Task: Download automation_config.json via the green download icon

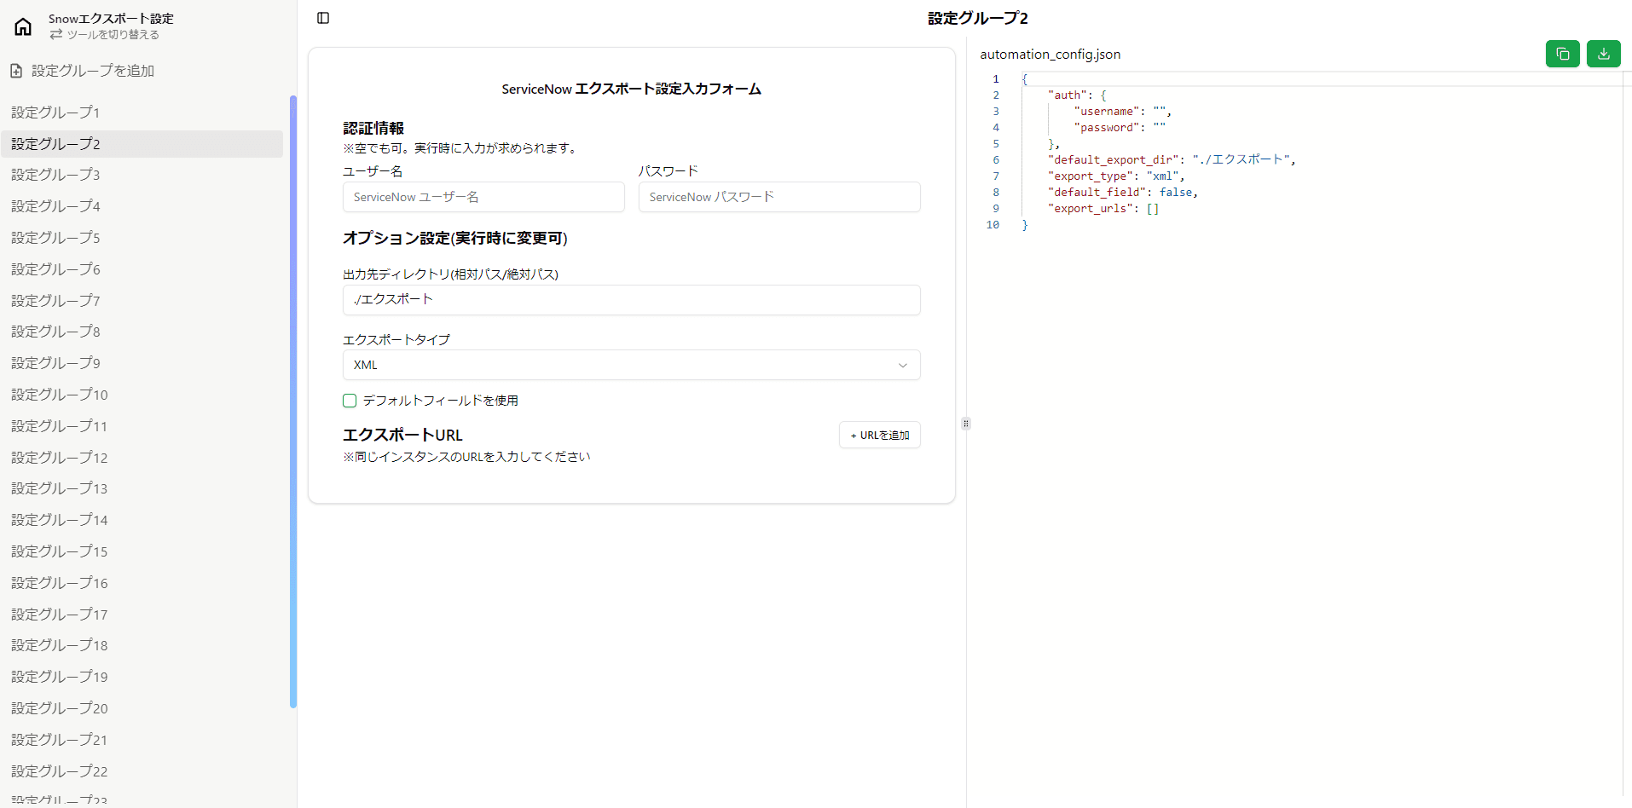Action: tap(1603, 53)
